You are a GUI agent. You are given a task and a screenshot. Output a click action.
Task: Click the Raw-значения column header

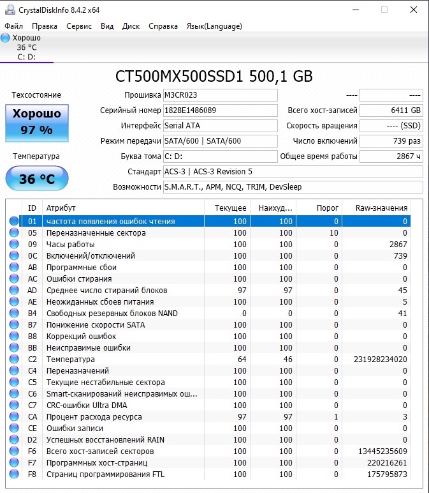pyautogui.click(x=376, y=208)
